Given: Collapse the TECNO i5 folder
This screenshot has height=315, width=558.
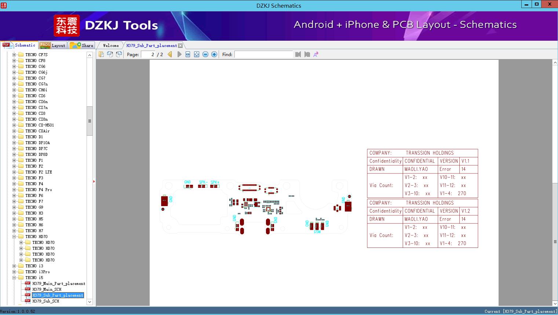Looking at the screenshot, I should point(14,278).
